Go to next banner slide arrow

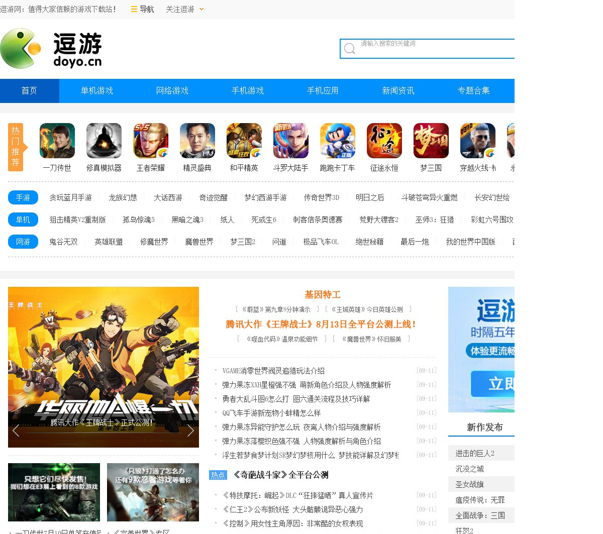tap(190, 430)
